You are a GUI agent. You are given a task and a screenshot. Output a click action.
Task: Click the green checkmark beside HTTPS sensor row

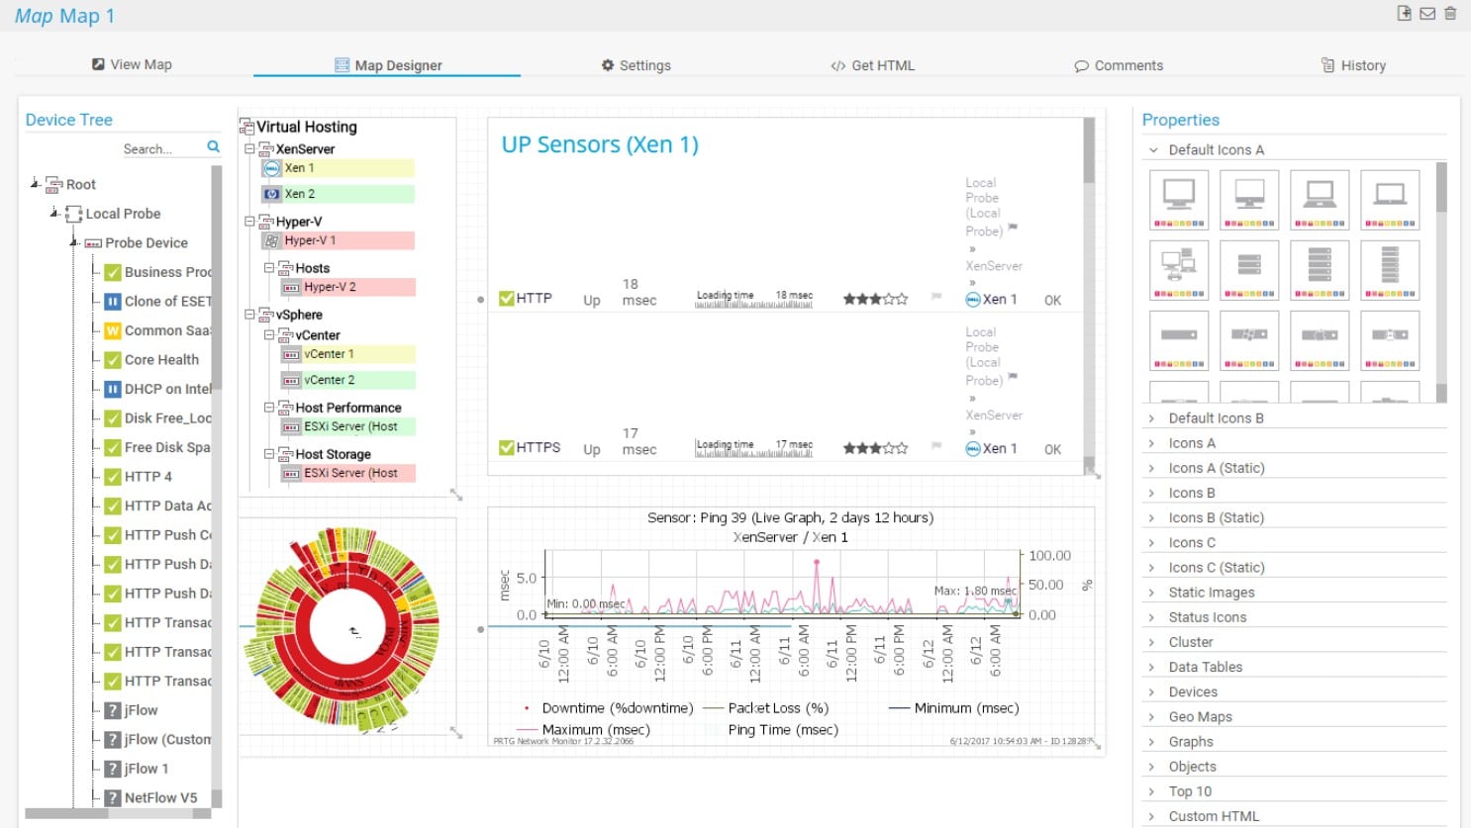click(507, 448)
